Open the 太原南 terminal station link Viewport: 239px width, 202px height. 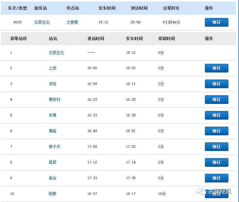tap(72, 22)
